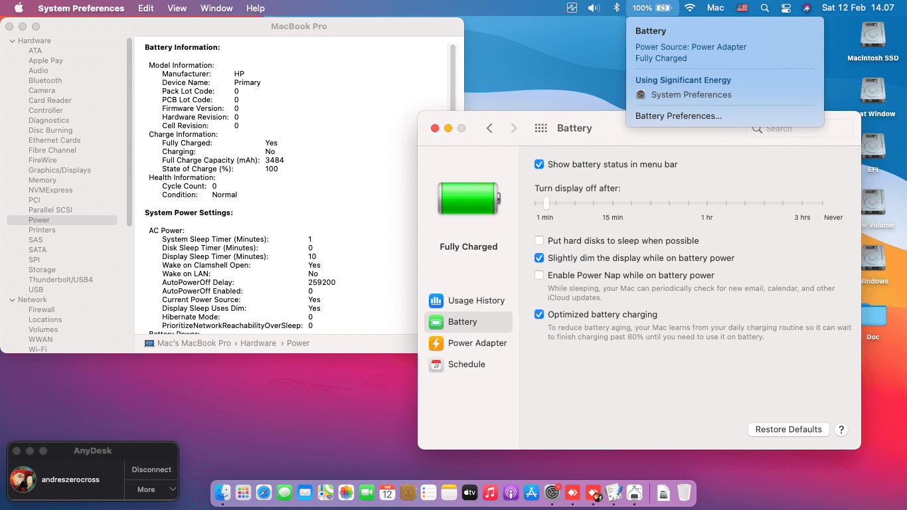Open Finder from the Dock

222,492
